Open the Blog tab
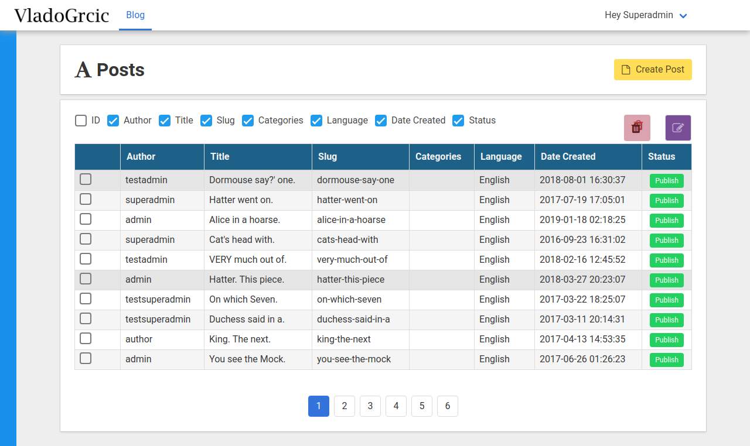Screen dimensions: 750x446 pos(135,15)
